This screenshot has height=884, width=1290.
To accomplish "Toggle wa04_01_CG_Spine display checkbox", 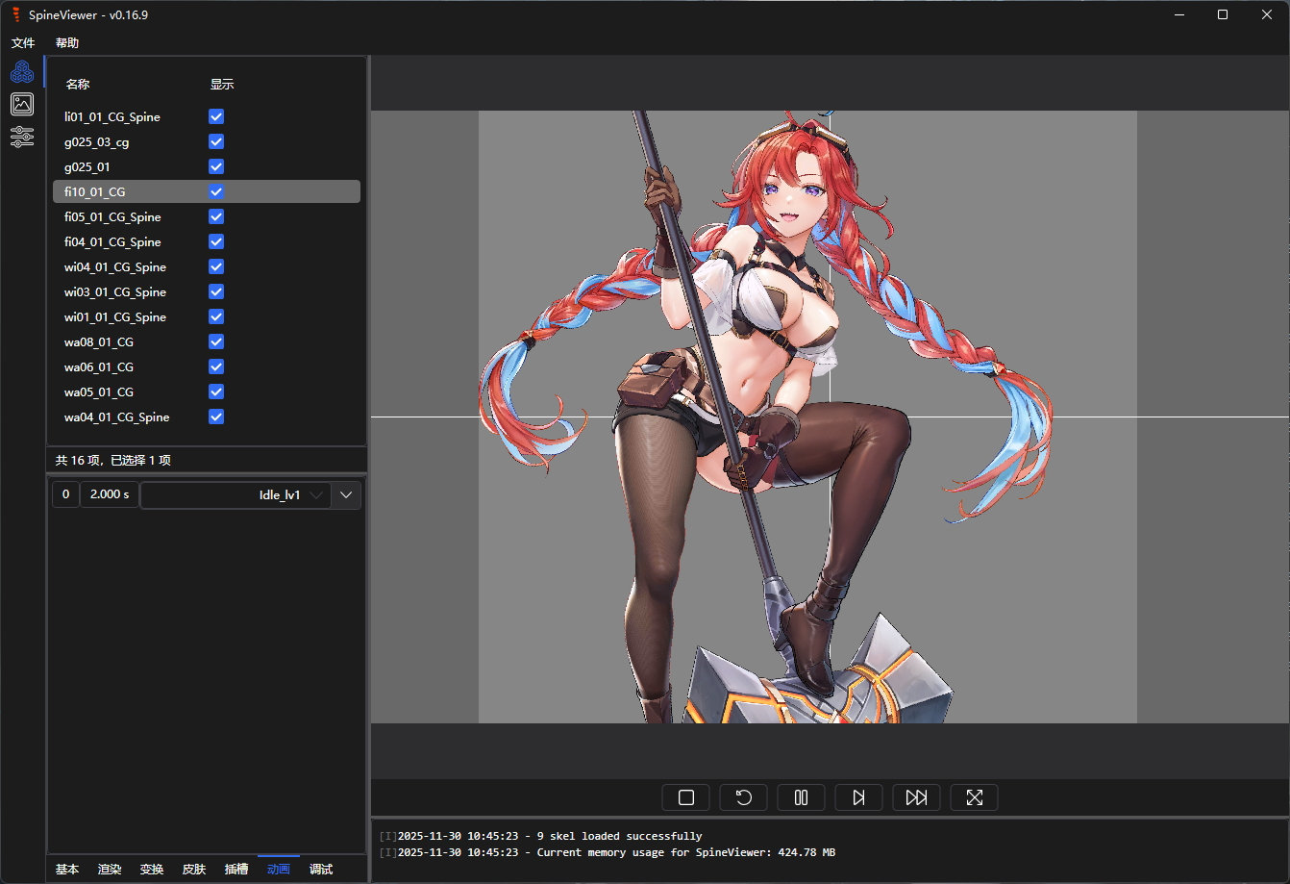I will 216,417.
